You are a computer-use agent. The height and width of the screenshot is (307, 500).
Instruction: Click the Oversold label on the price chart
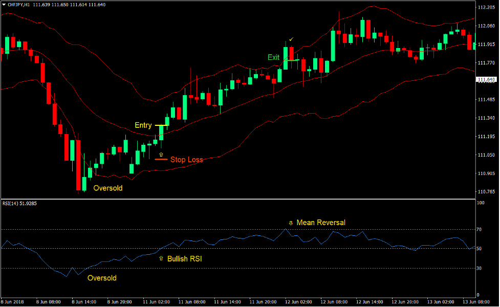click(107, 188)
